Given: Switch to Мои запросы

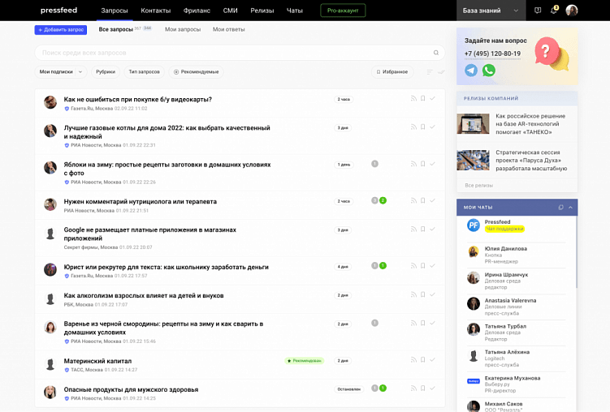Looking at the screenshot, I should click(183, 29).
